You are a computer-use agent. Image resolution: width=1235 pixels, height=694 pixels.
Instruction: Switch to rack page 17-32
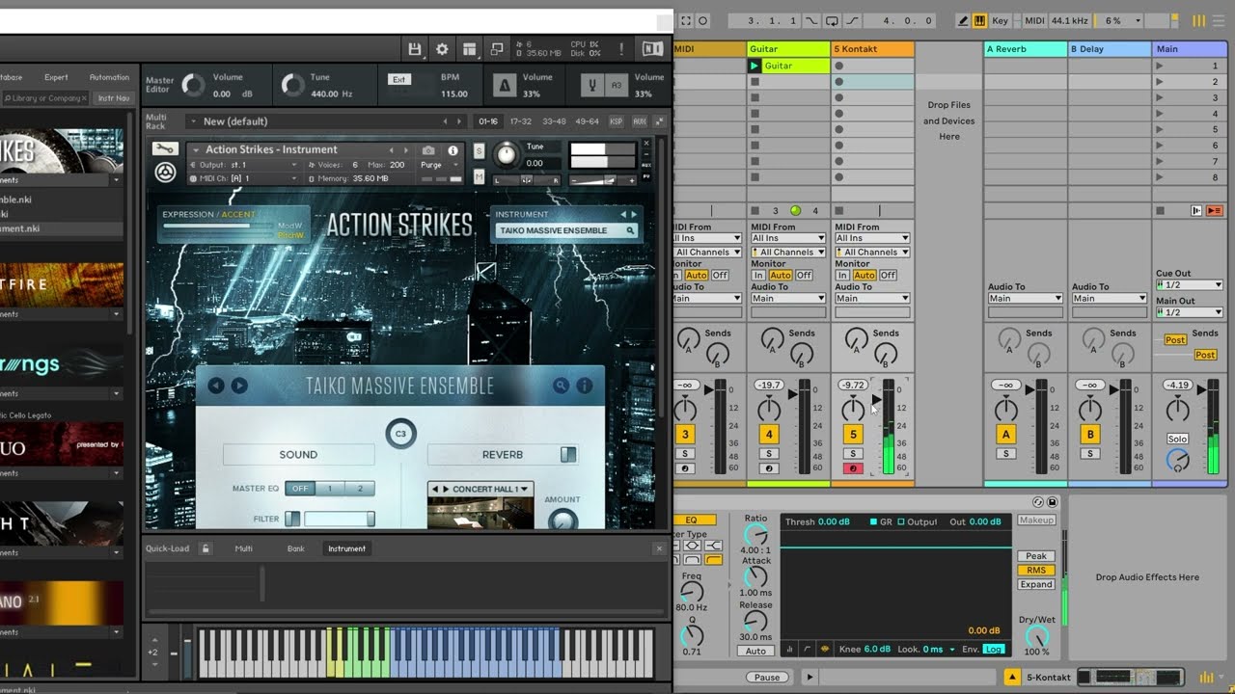[520, 121]
